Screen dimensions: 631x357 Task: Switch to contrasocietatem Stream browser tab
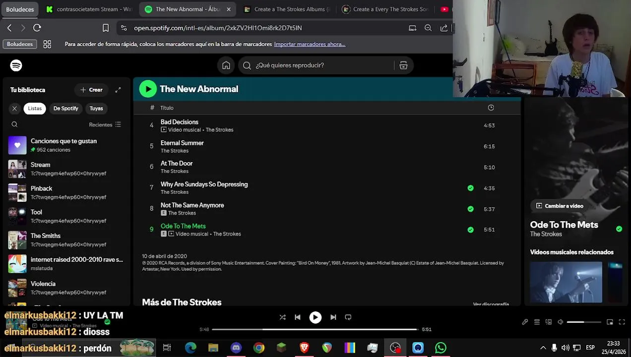click(x=89, y=9)
